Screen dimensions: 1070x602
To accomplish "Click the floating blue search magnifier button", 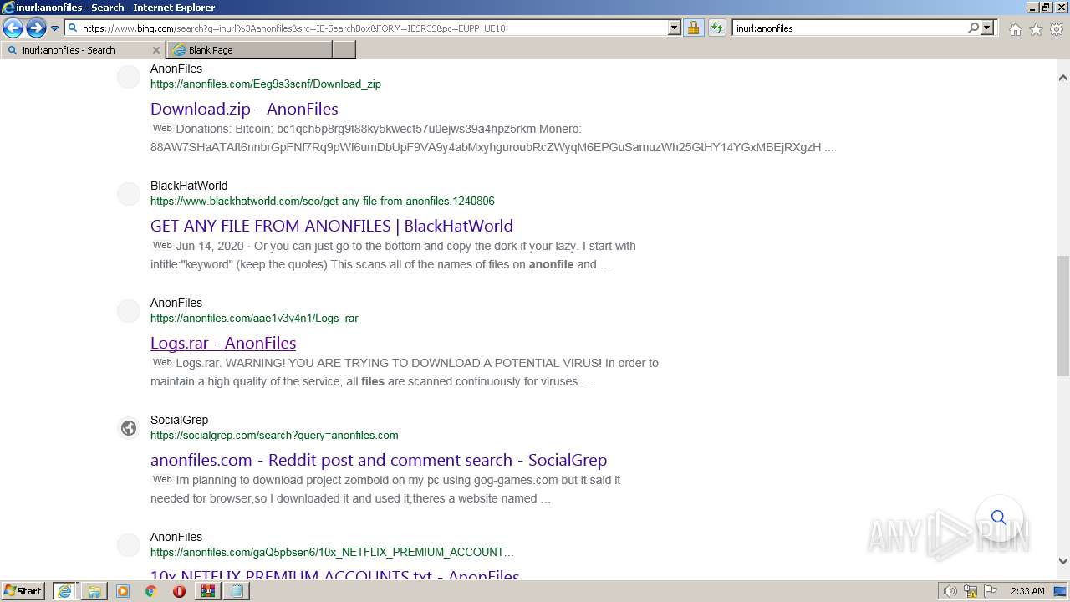I will click(999, 518).
